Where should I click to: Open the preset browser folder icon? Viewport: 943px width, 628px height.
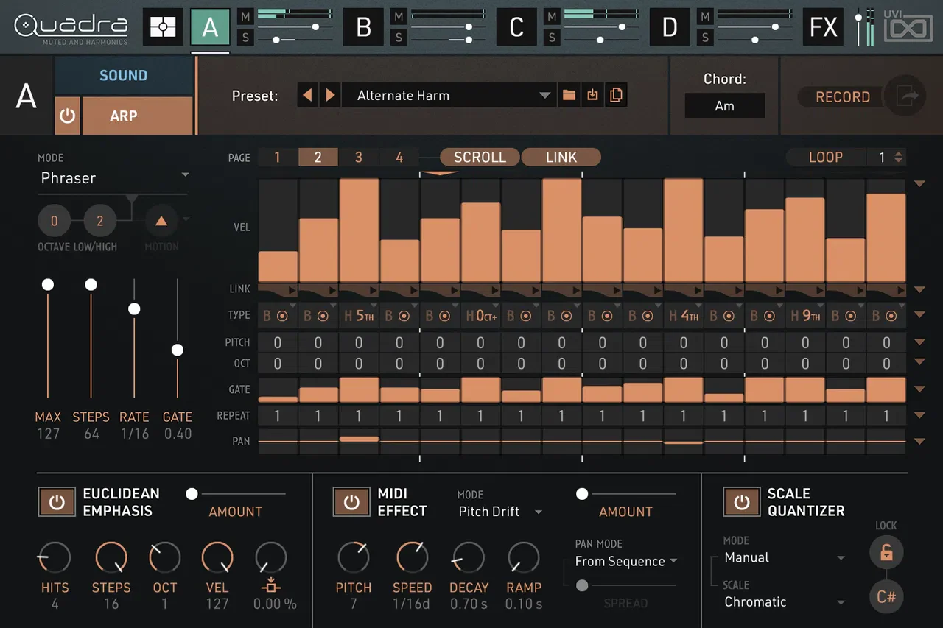coord(568,95)
